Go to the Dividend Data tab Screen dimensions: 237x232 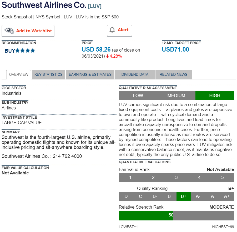pyautogui.click(x=135, y=74)
